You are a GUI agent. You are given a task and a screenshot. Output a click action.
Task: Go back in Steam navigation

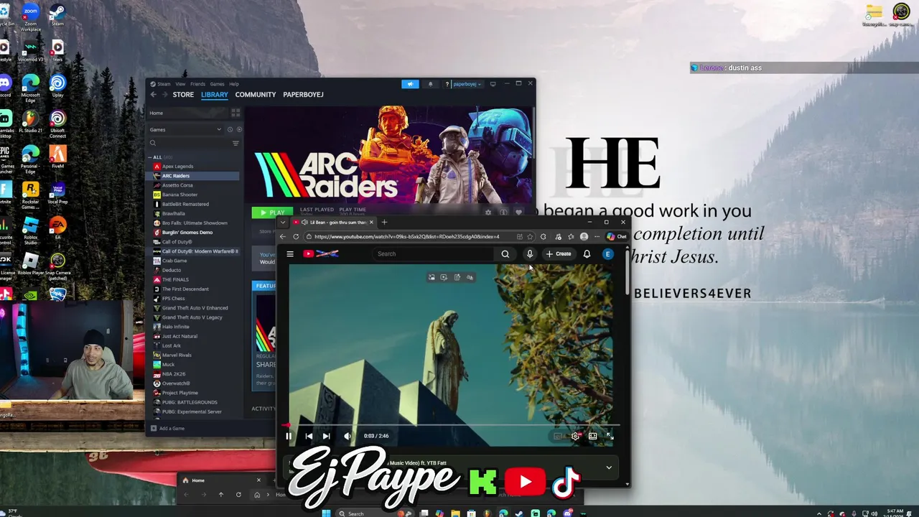coord(153,95)
